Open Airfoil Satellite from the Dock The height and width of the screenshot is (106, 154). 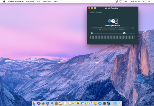pyautogui.click(x=109, y=103)
